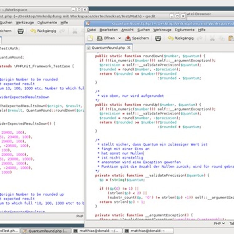This screenshot has width=234, height=234.
Task: Click Öffnen in the front gedit toolbar
Action: point(106,38)
